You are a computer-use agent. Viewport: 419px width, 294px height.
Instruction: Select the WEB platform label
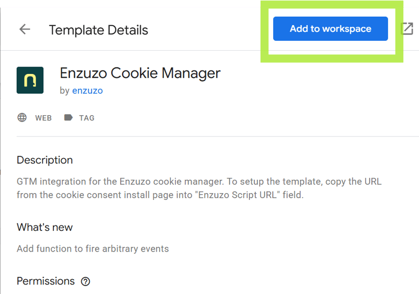(x=43, y=118)
